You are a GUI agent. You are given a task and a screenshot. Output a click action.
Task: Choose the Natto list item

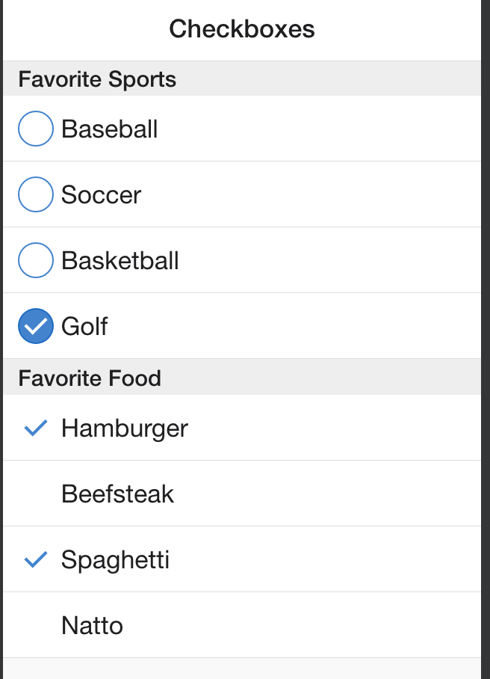(x=242, y=625)
